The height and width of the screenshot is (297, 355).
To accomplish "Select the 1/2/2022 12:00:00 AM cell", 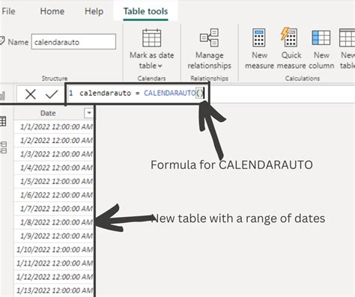I will pyautogui.click(x=54, y=141).
